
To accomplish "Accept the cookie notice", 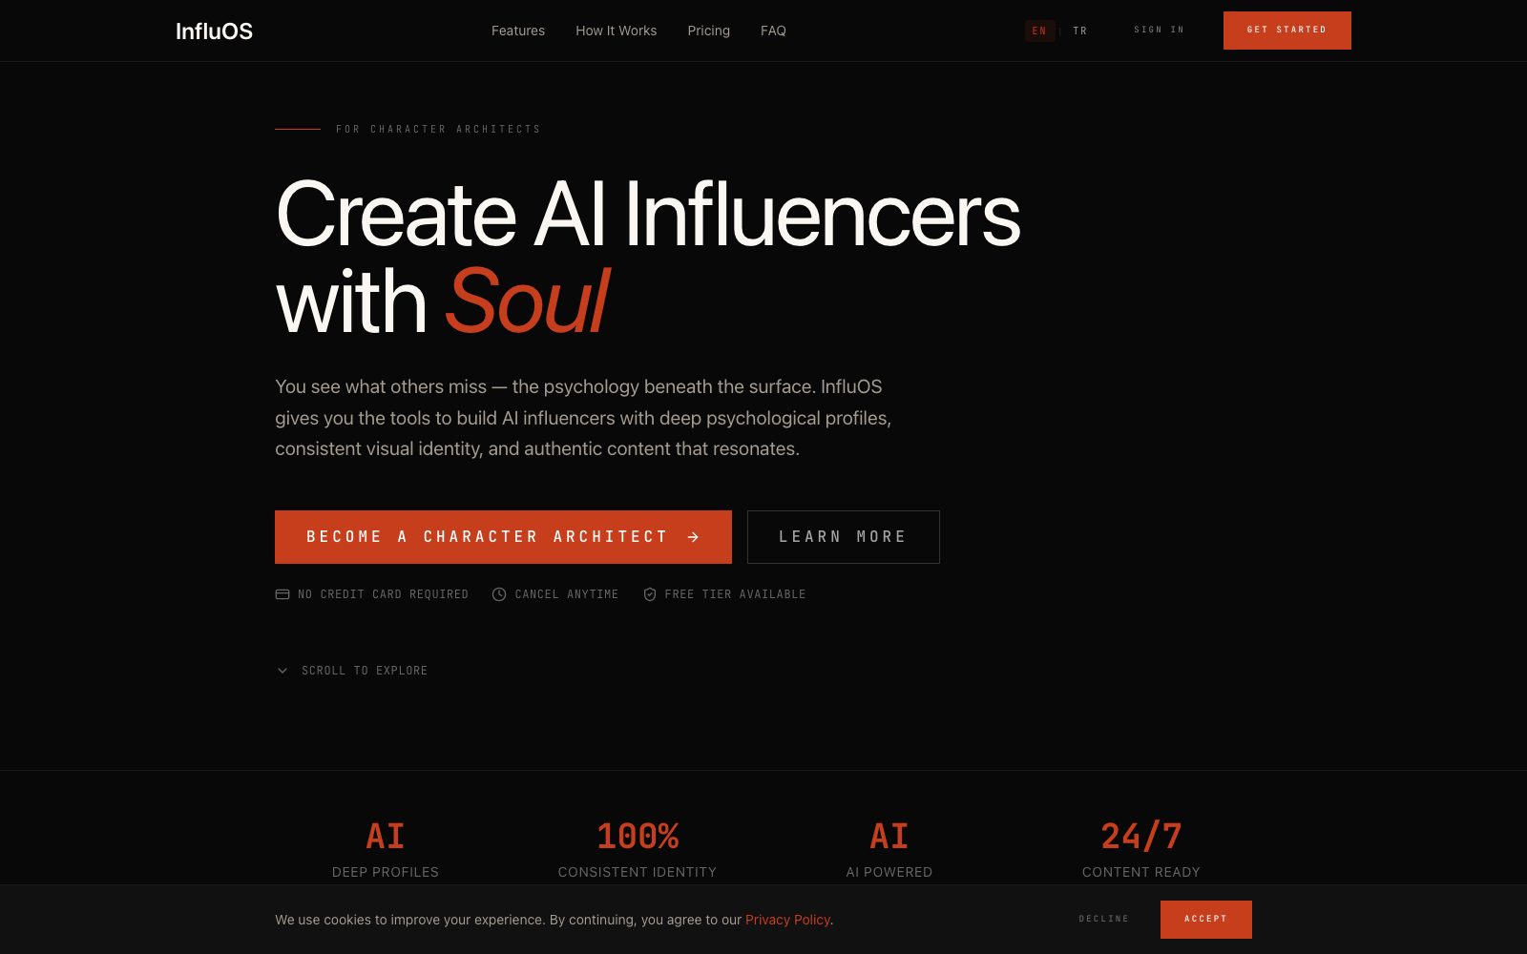I will coord(1205,919).
